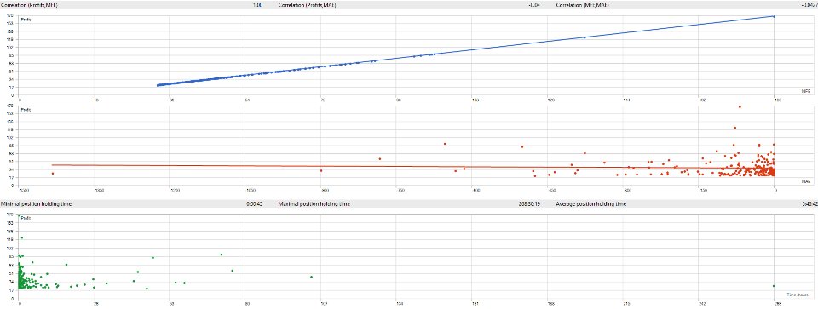
Task: Select the Average position holding time label
Action: [591, 204]
